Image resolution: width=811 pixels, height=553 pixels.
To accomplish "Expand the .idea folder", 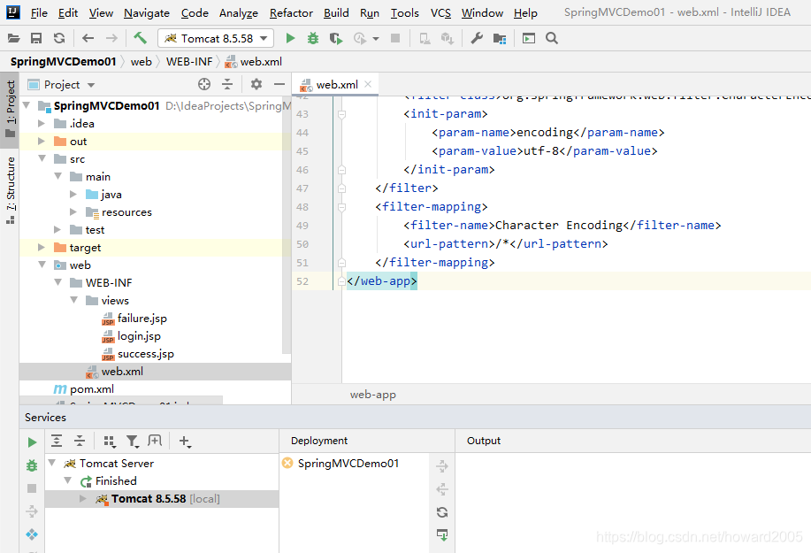I will [x=42, y=123].
